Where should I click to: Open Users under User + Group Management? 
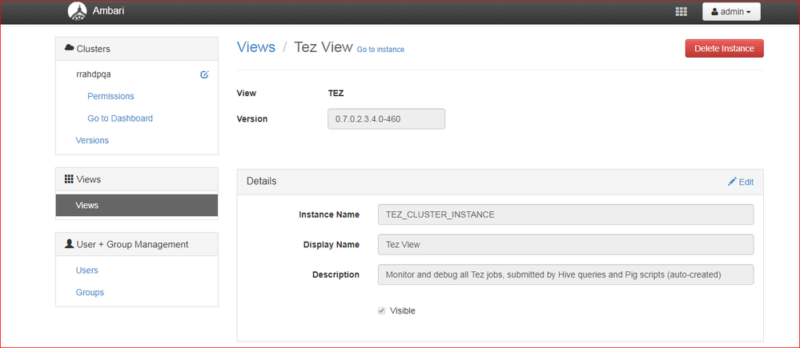point(86,270)
